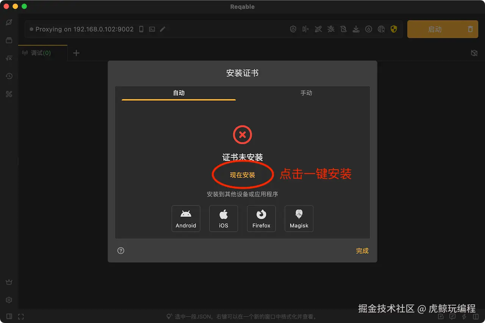Click the 完成 button to finish

click(362, 251)
